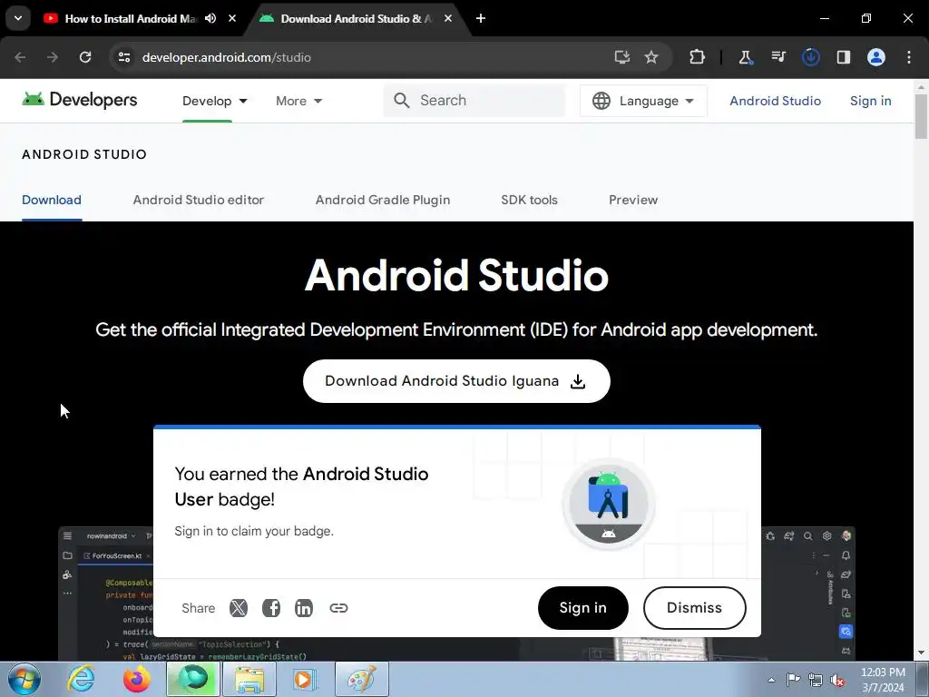
Task: Click the Android Studio User badge image
Action: [609, 504]
